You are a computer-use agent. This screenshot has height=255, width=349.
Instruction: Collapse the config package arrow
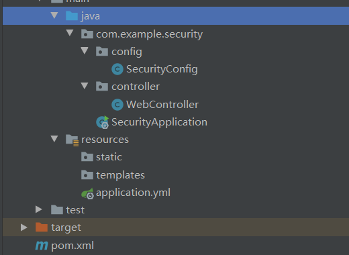(x=85, y=51)
